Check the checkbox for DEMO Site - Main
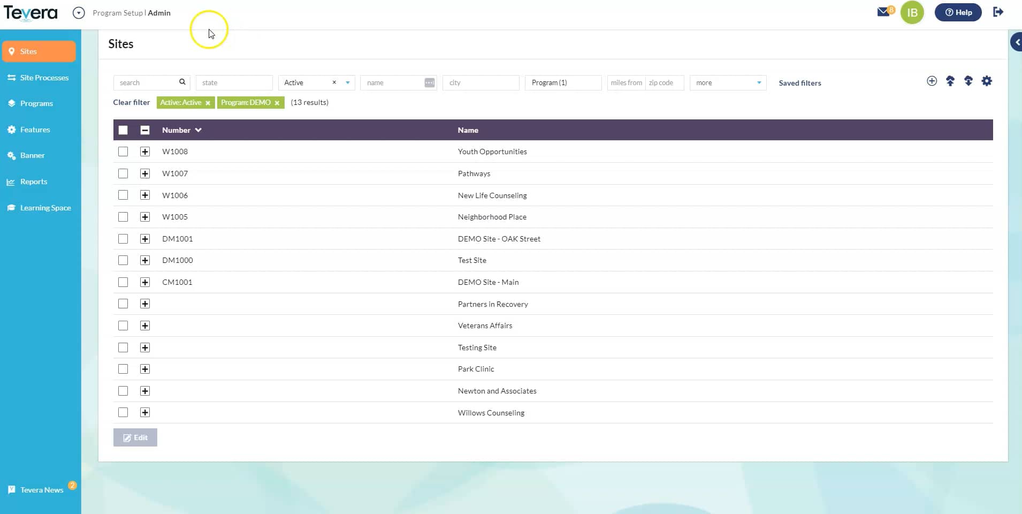The height and width of the screenshot is (514, 1022). click(x=123, y=282)
